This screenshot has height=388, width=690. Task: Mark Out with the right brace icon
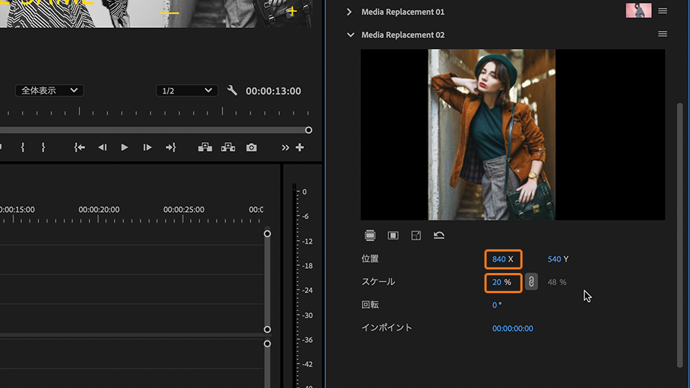(x=43, y=147)
